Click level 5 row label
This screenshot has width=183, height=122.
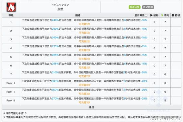pyautogui.click(x=11, y=57)
